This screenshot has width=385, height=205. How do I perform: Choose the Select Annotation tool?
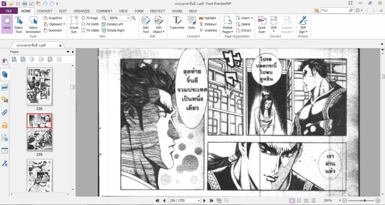tap(33, 25)
